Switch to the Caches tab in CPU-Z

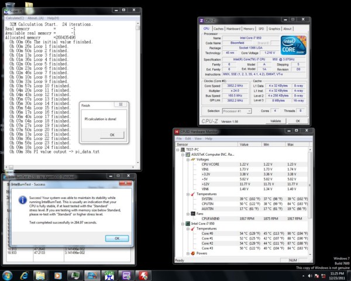[x=218, y=29]
